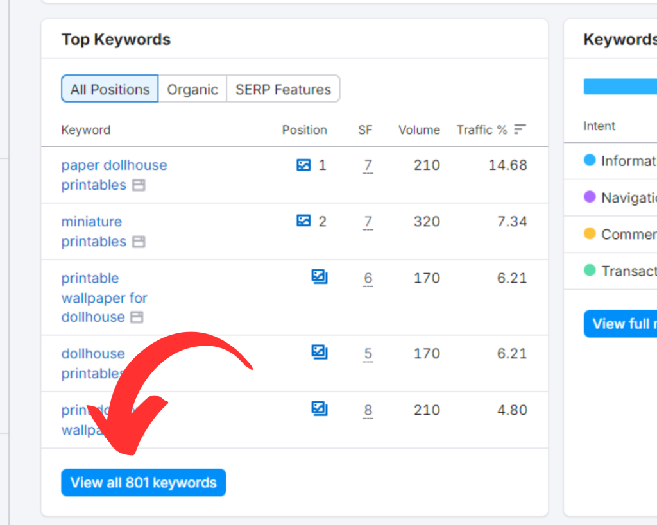Screen dimensions: 657x525
Task: Click the blue intent distribution bar
Action: coord(620,87)
